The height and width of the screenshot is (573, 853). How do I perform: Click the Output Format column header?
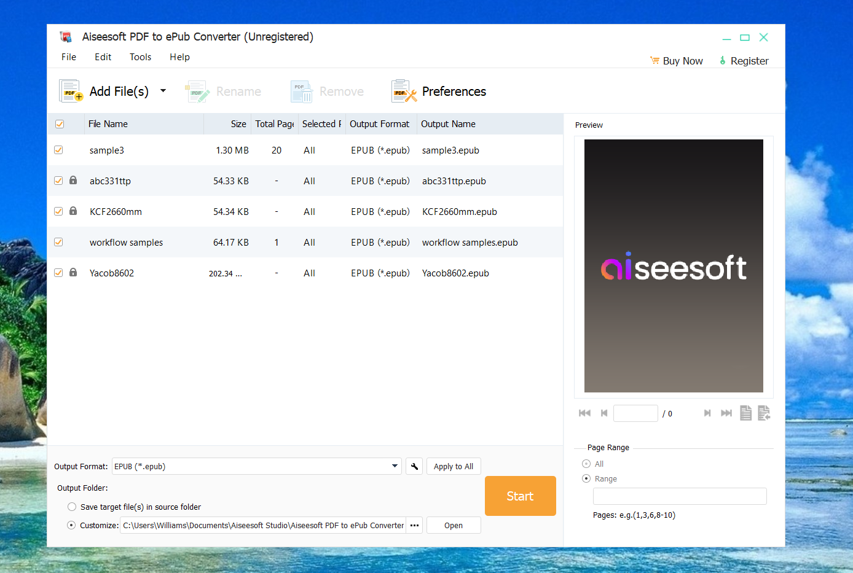pyautogui.click(x=381, y=124)
